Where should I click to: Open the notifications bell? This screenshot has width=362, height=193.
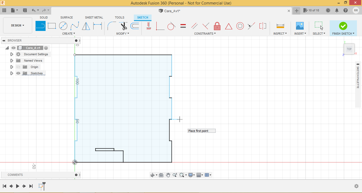tap(337, 10)
